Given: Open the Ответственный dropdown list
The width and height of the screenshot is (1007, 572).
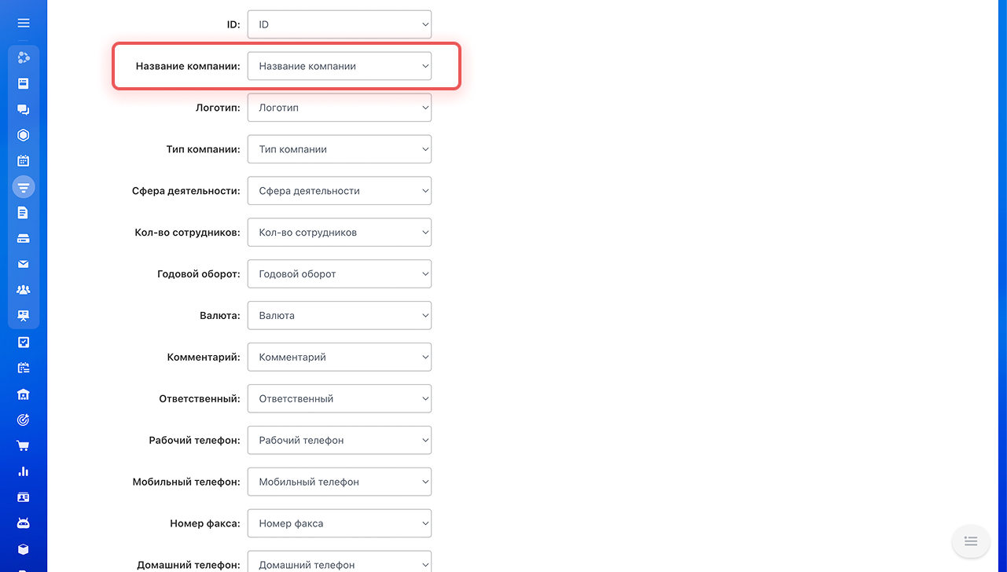Looking at the screenshot, I should click(x=340, y=398).
